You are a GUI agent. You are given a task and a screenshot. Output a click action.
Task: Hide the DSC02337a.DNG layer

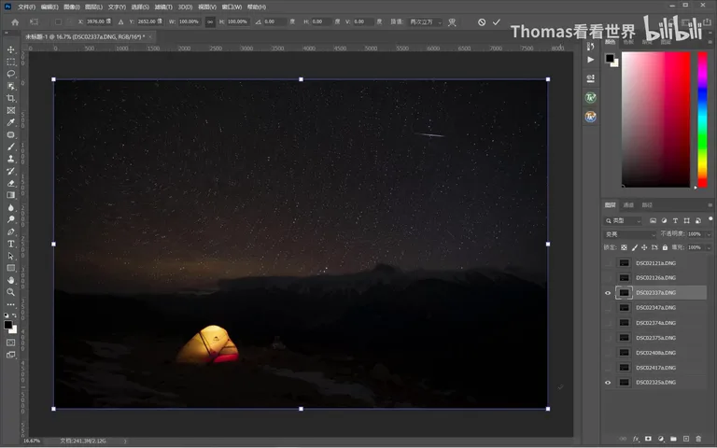click(x=608, y=293)
